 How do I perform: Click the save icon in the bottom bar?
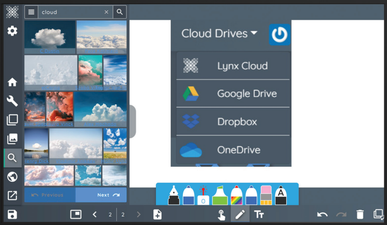click(x=12, y=214)
